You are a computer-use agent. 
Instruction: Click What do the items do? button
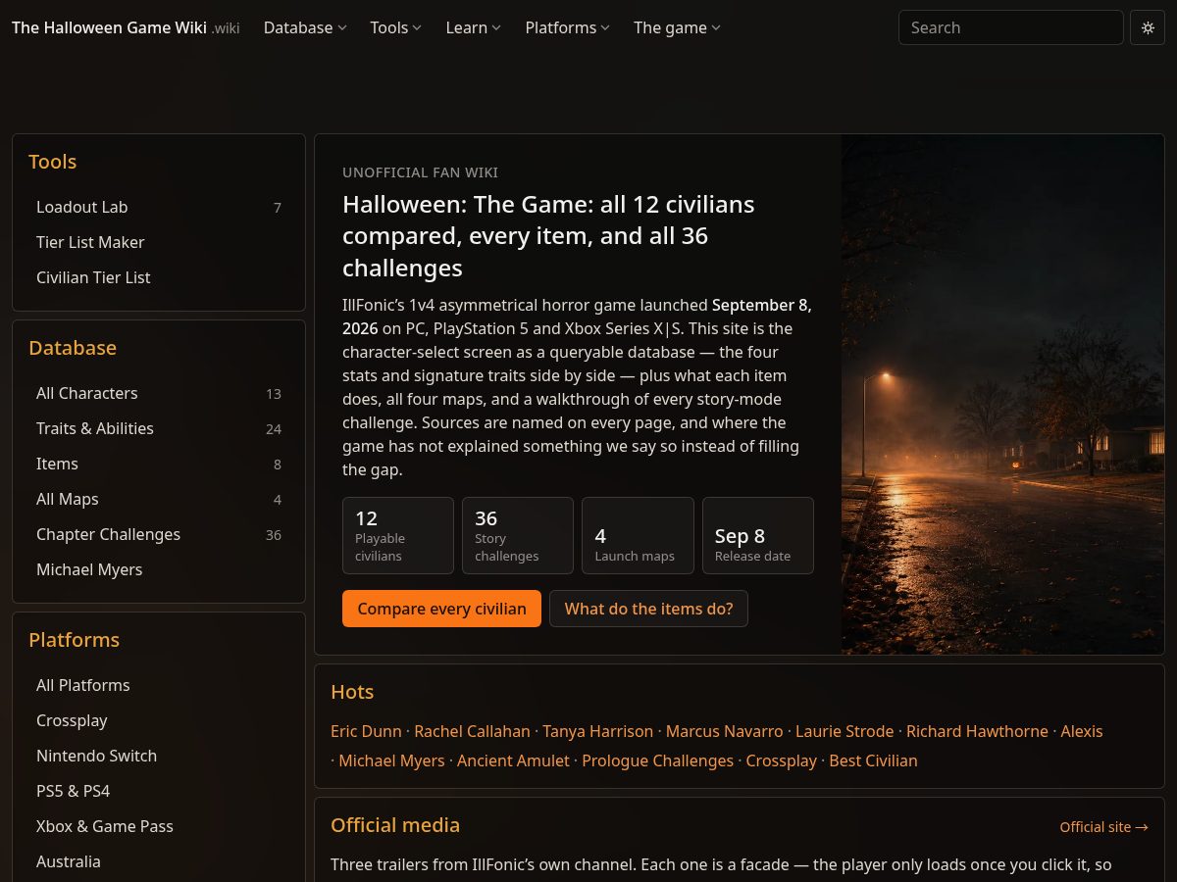648,609
